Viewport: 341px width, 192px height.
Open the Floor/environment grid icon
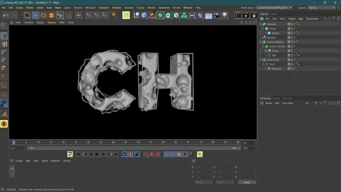[x=208, y=15]
